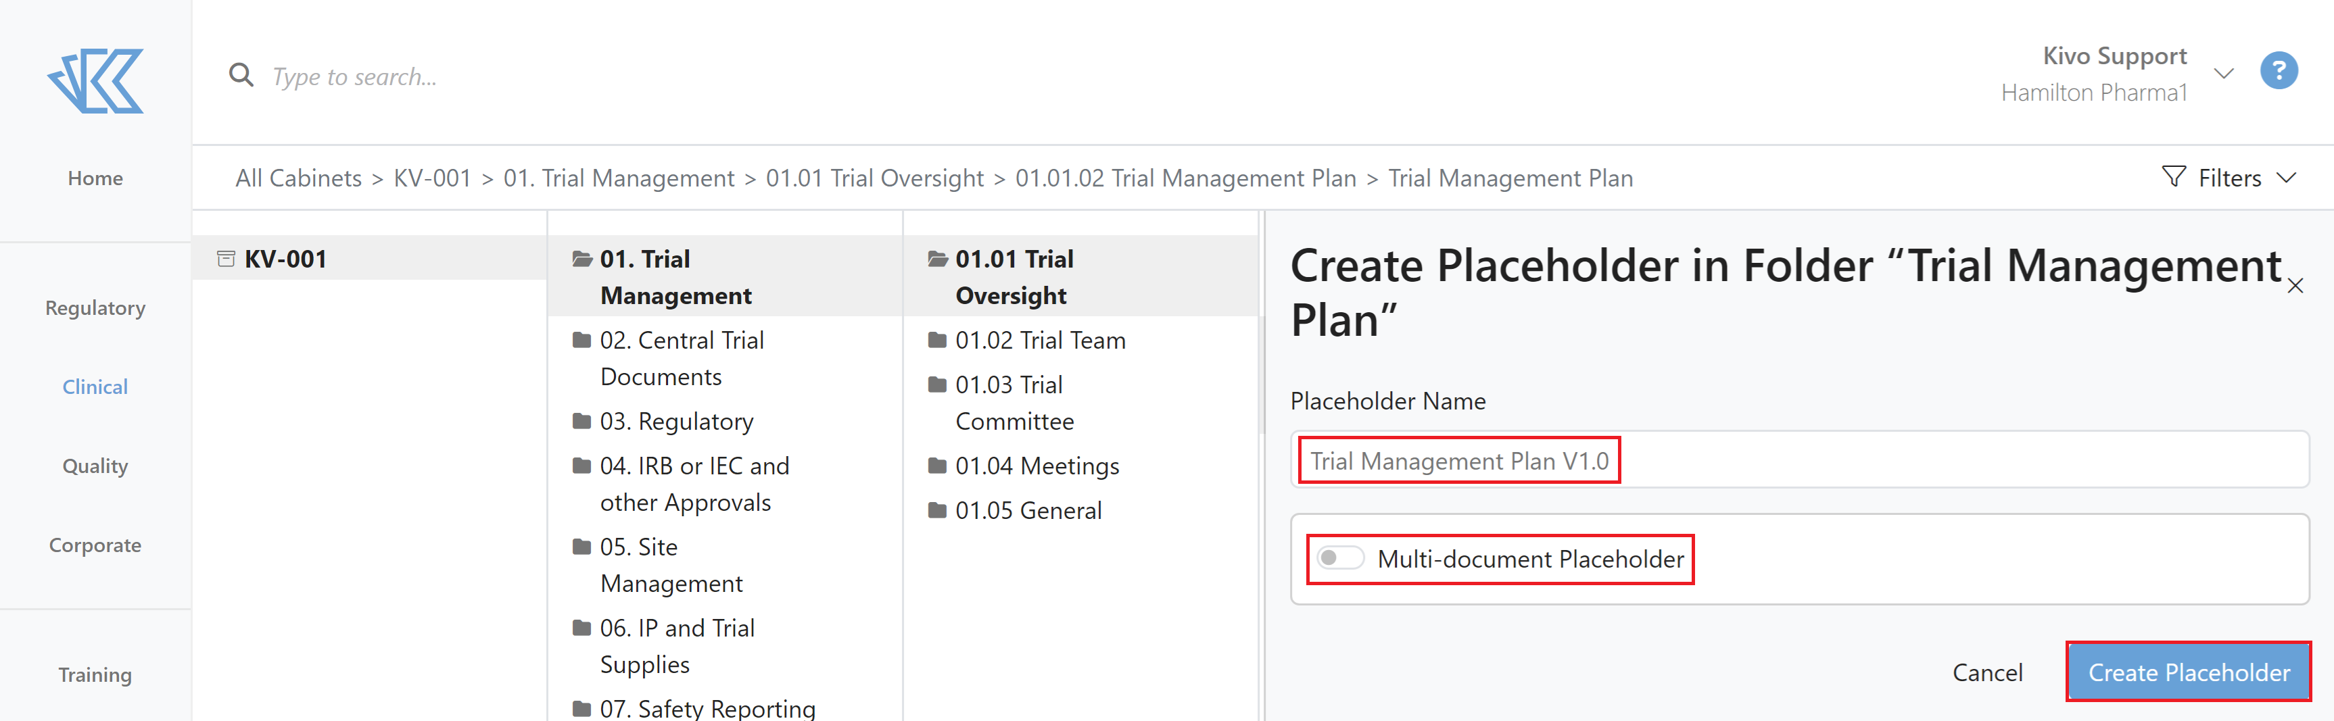Enable the Multi-document Placeholder toggle
2334x721 pixels.
(x=1341, y=559)
